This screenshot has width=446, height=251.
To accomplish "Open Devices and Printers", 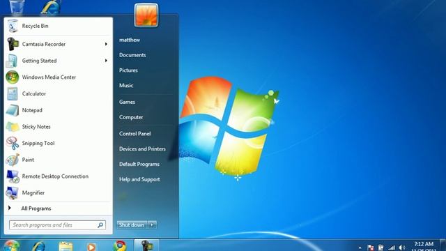I will point(142,149).
